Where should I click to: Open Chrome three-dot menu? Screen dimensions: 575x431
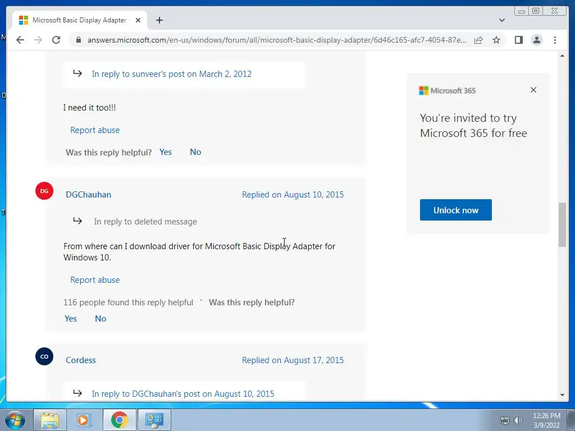click(555, 40)
